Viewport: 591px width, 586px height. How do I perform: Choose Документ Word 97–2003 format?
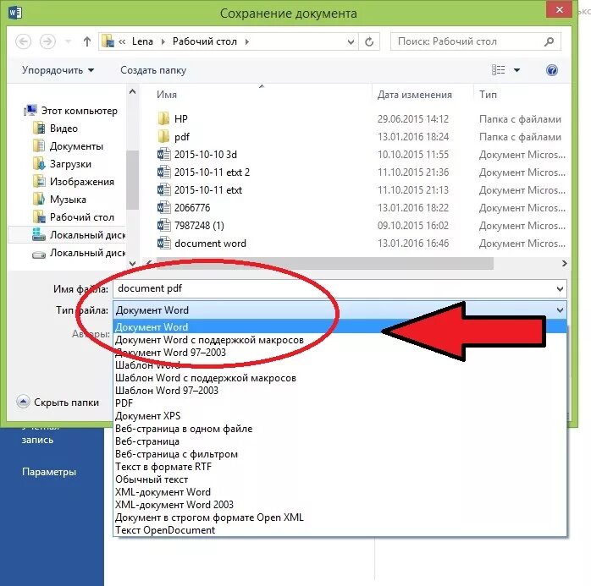pos(340,353)
